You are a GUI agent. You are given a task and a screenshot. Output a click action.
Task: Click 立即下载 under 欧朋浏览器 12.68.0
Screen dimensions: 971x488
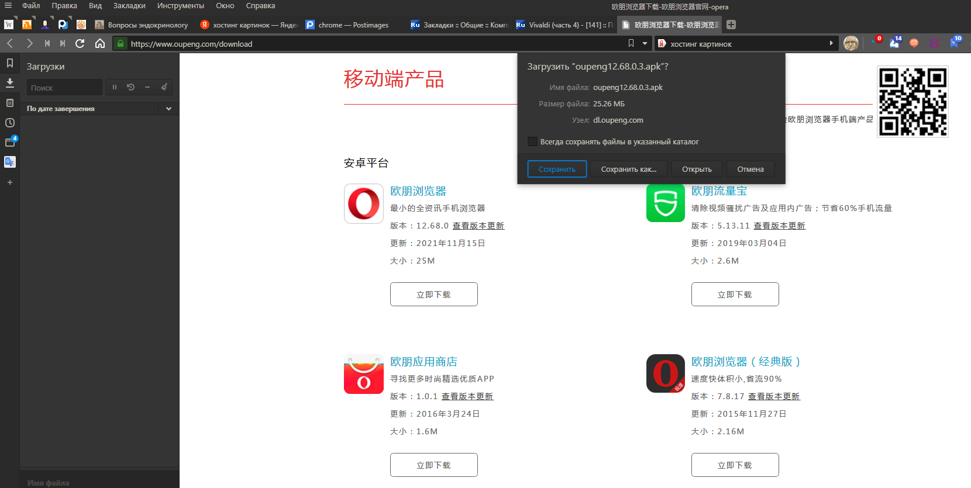(x=434, y=295)
